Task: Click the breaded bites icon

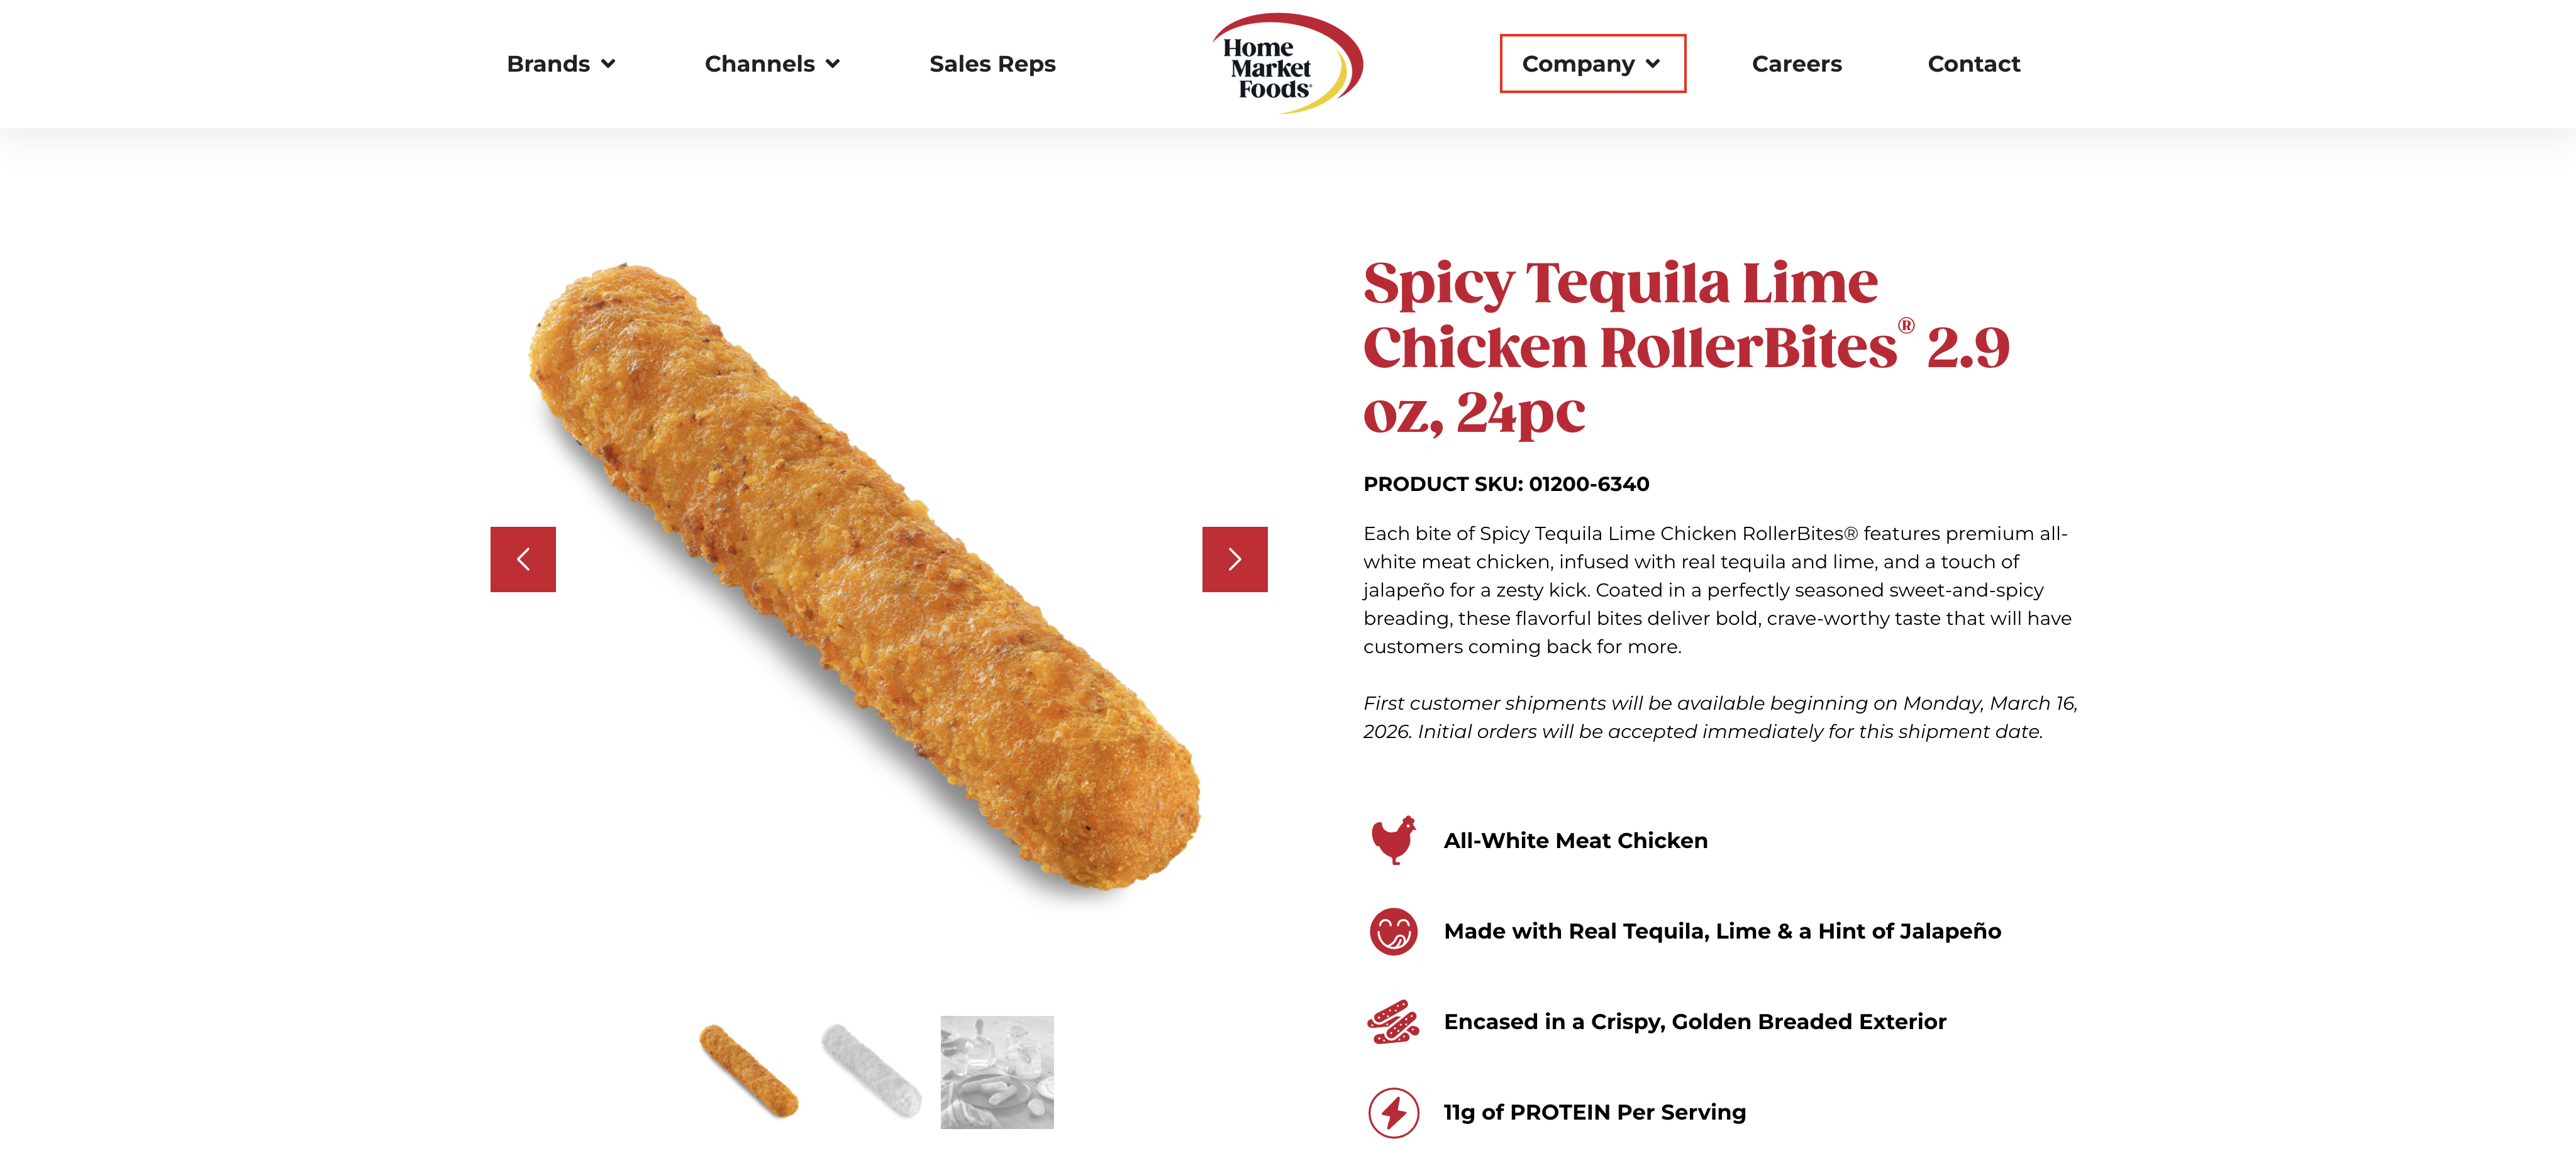Action: pos(1393,1022)
